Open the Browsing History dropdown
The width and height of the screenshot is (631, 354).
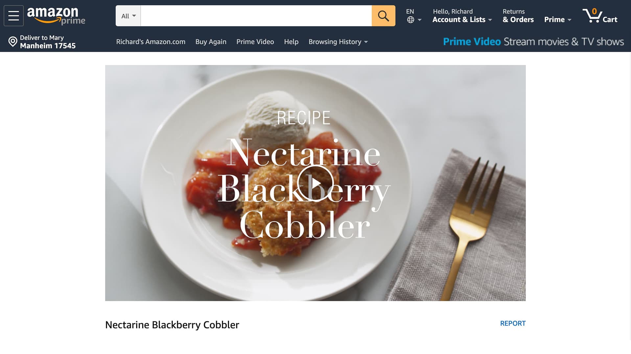tap(338, 42)
